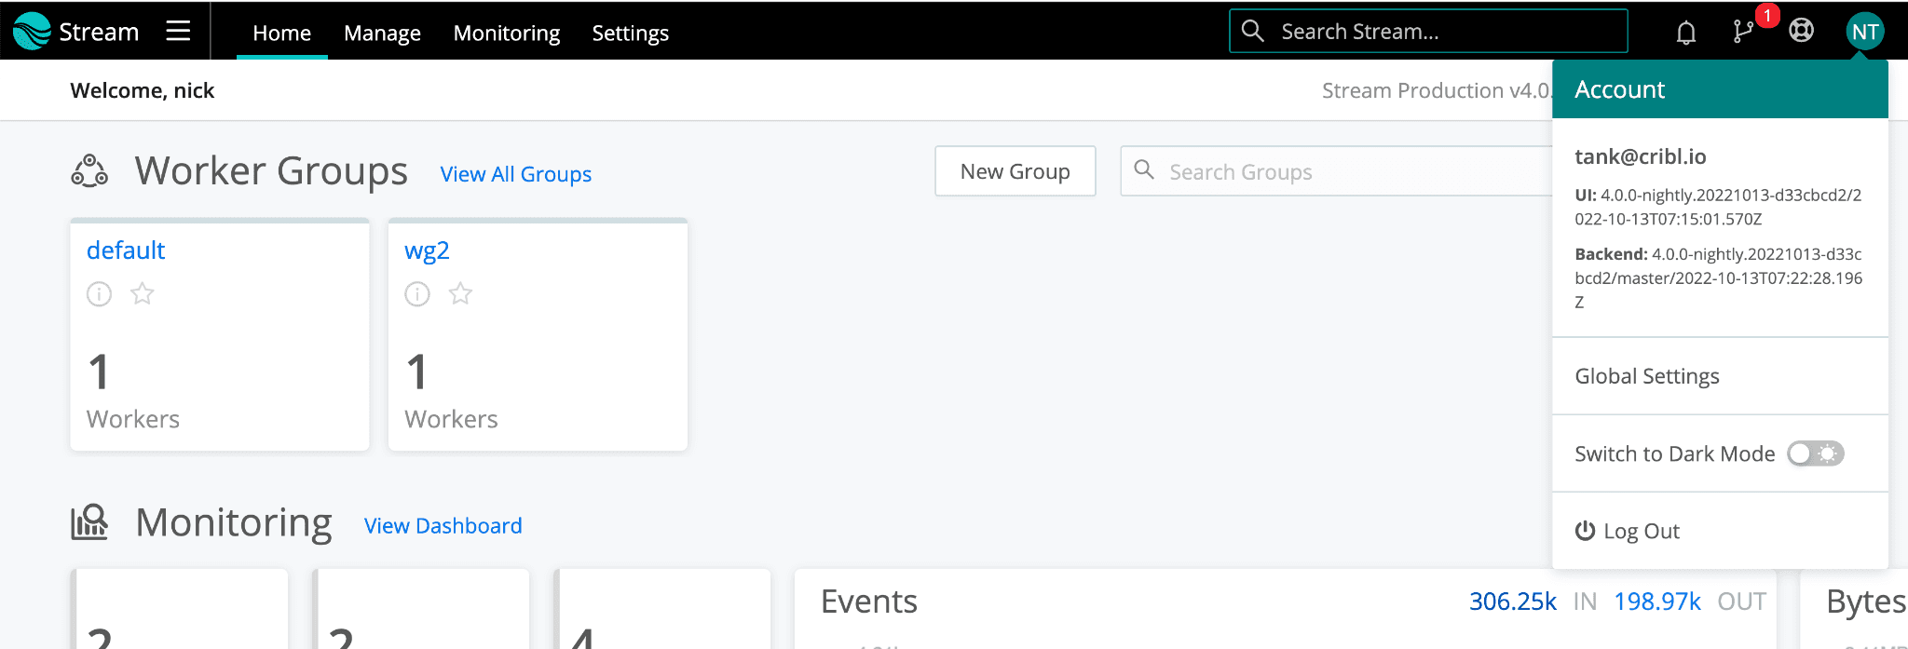Open the Settings menu in top navigation
This screenshot has width=1908, height=649.
pyautogui.click(x=631, y=34)
